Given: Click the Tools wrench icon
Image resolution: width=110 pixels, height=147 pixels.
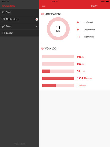Looking at the screenshot, I should [3, 26].
